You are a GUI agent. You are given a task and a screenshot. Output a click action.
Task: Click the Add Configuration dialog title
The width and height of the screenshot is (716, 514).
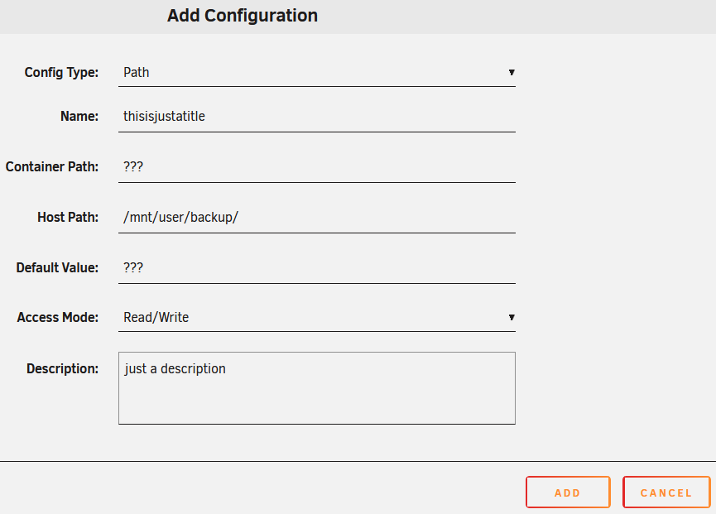[243, 16]
